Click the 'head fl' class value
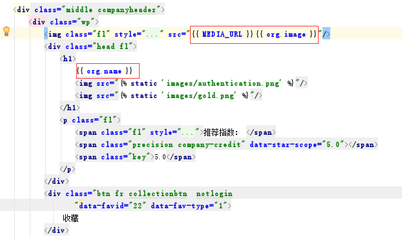Viewport: 402px width, 240px height. [x=112, y=46]
